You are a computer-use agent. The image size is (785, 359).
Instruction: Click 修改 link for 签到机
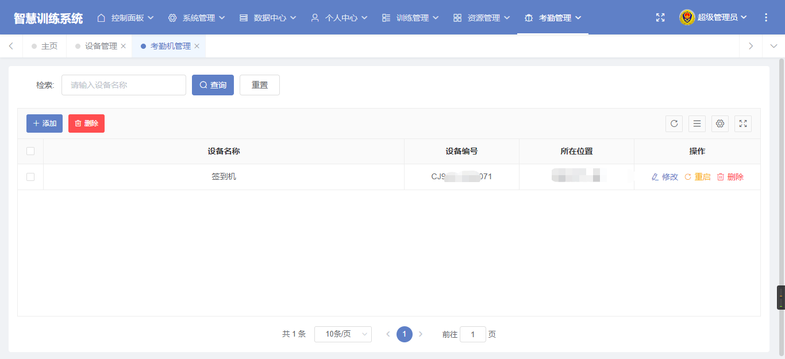[665, 177]
